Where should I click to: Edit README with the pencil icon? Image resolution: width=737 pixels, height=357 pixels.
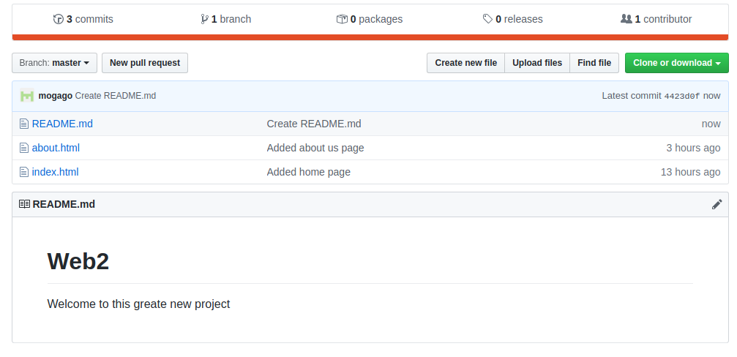tap(717, 204)
